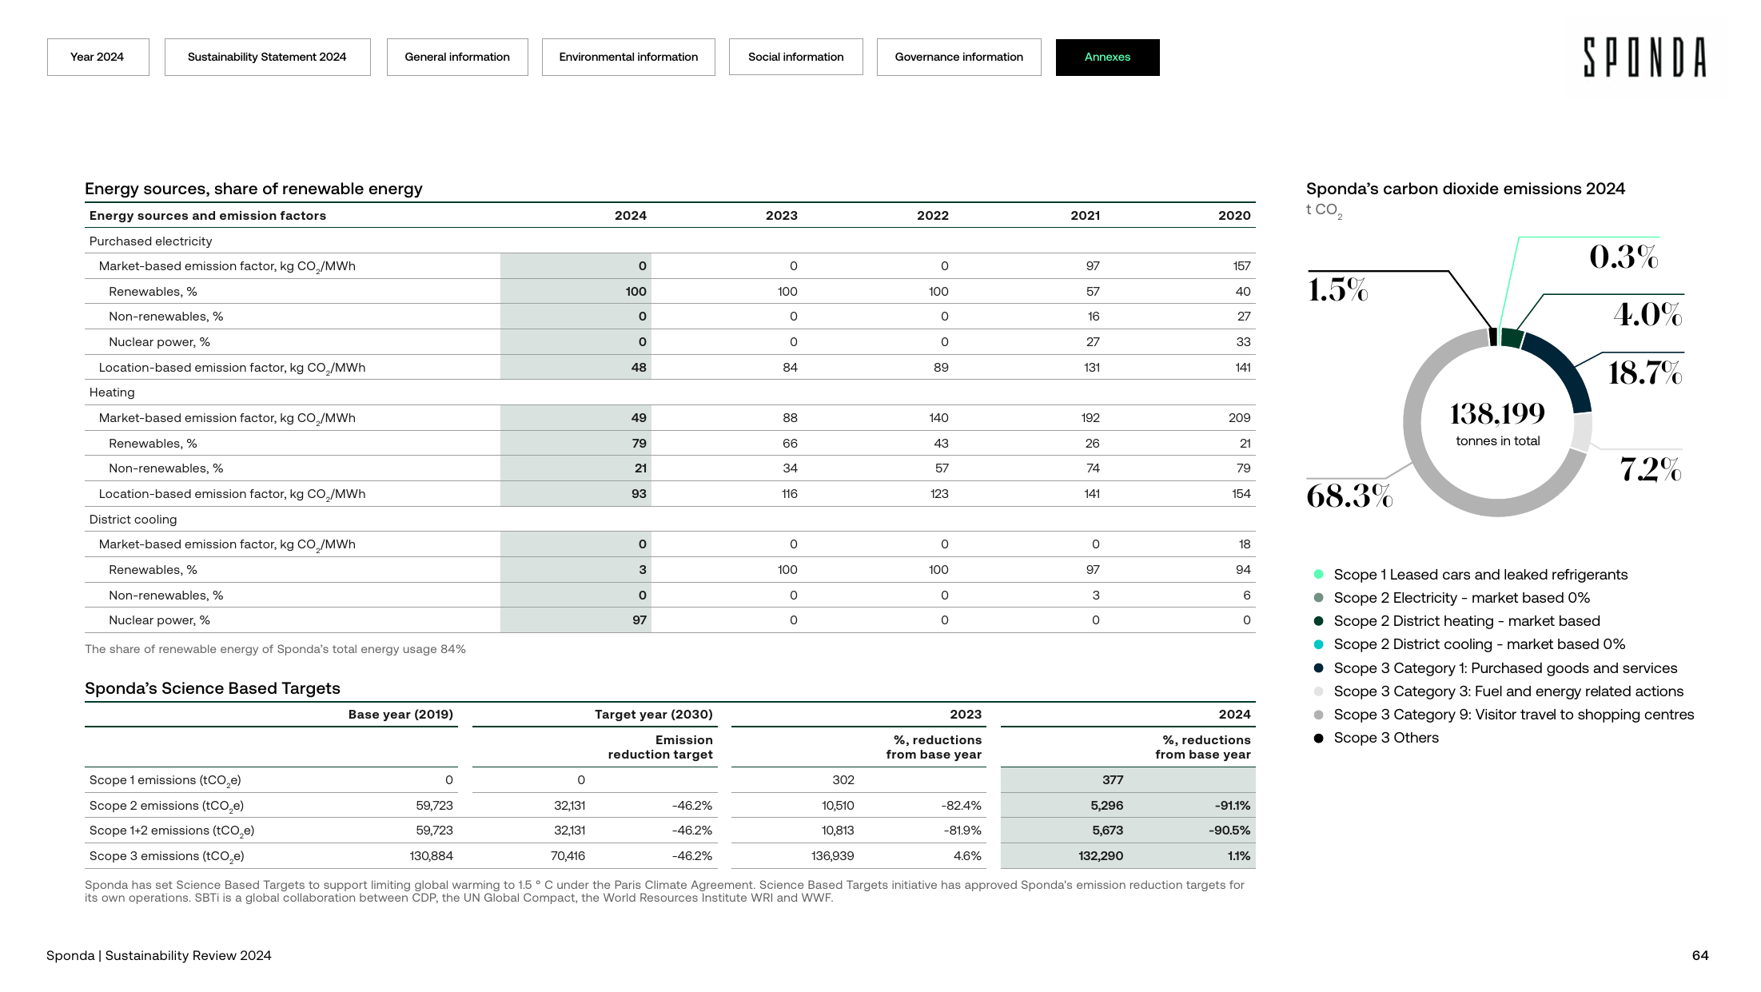Viewport: 1761px width, 992px height.
Task: Click the Scope 2 District cooling legend dot
Action: (1318, 644)
